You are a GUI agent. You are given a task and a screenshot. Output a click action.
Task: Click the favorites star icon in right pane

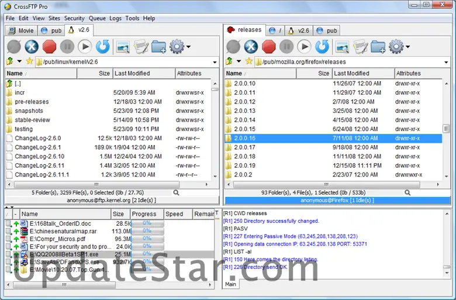[x=249, y=61]
